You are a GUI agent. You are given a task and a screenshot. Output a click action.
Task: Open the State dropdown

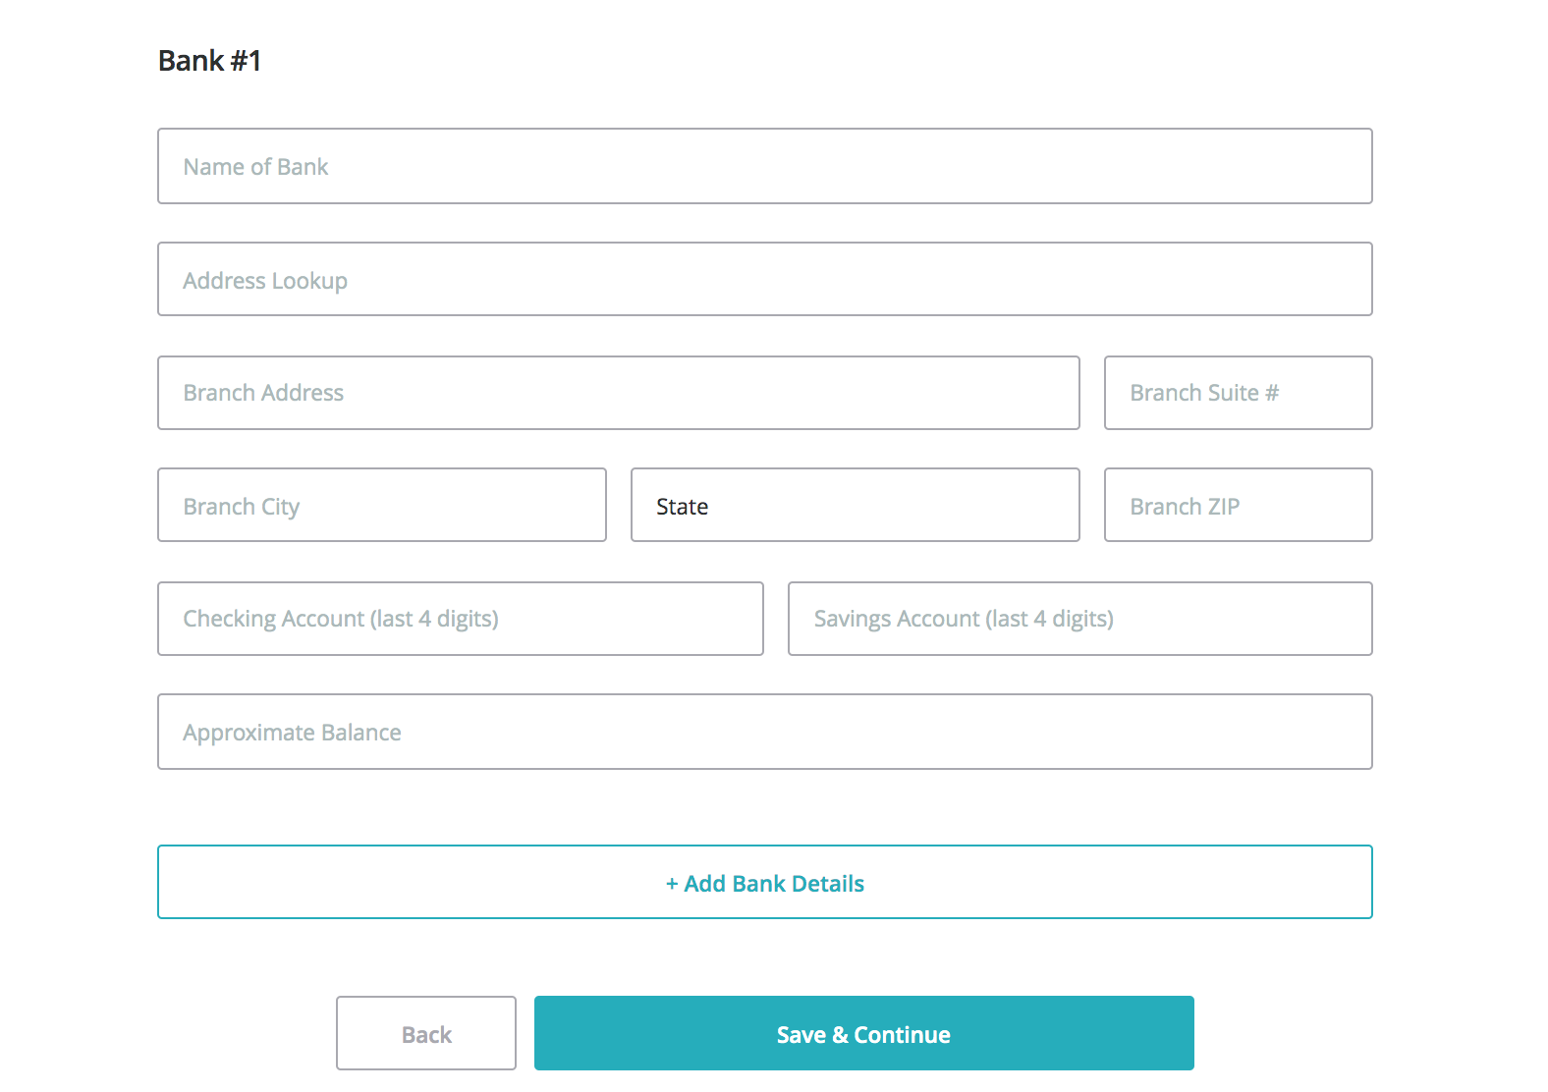click(855, 505)
